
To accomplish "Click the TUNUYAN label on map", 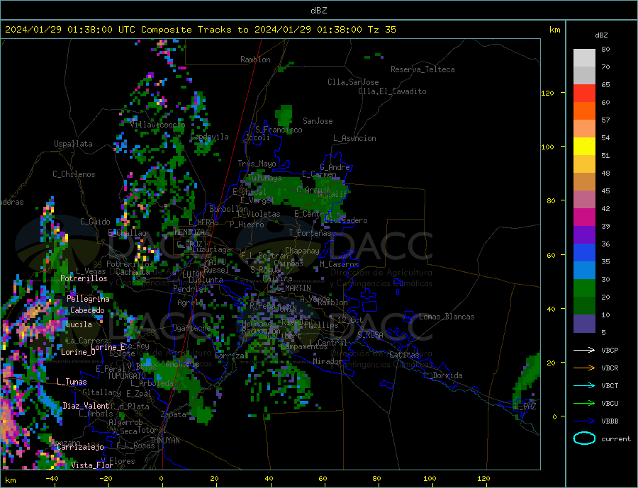I will tap(164, 441).
